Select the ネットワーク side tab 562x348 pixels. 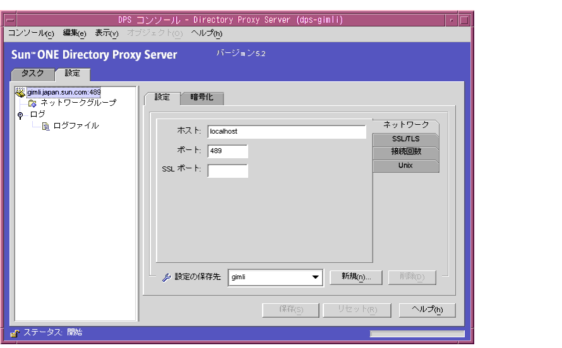point(406,125)
